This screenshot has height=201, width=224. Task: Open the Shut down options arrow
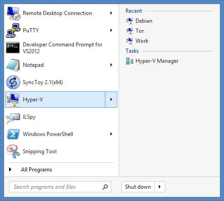[160, 187]
